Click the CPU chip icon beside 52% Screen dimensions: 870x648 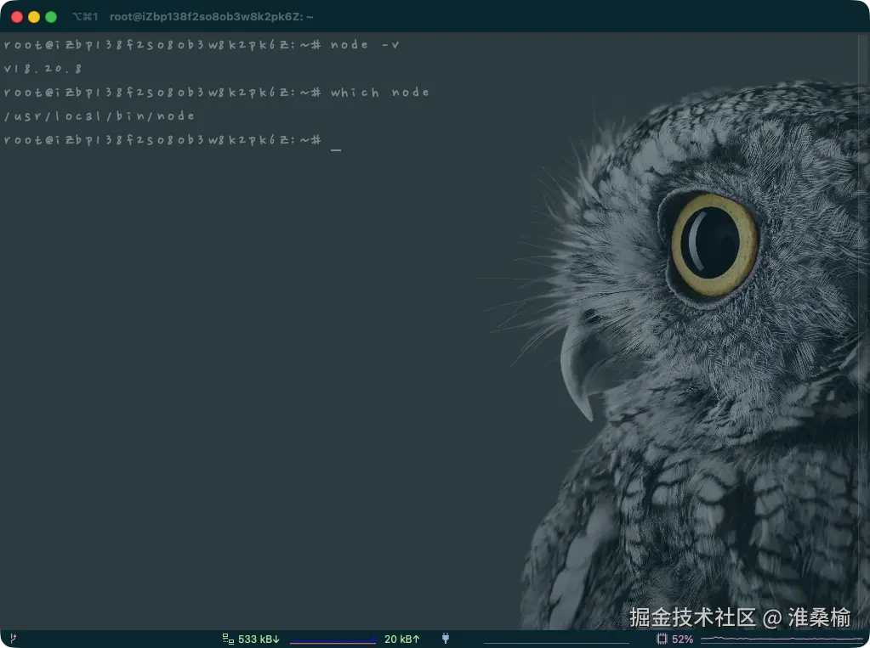(662, 640)
